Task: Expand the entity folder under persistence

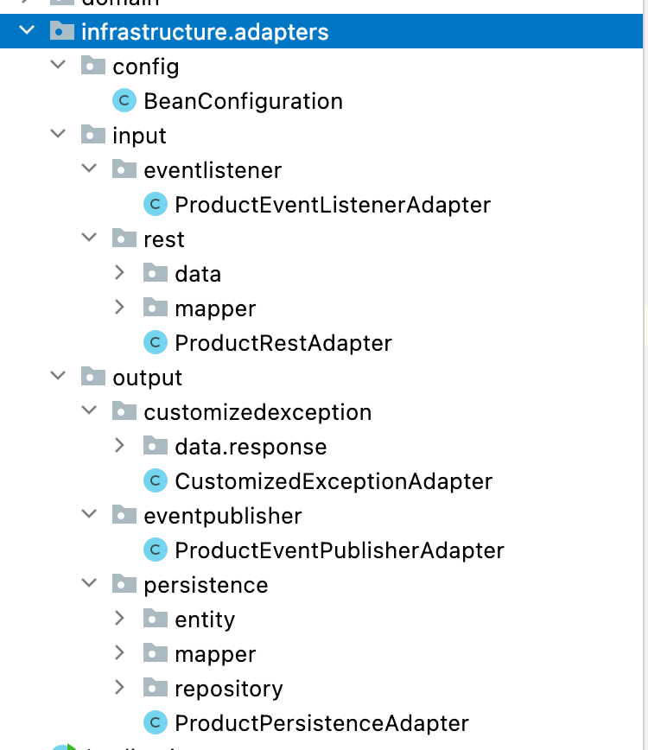Action: (119, 618)
